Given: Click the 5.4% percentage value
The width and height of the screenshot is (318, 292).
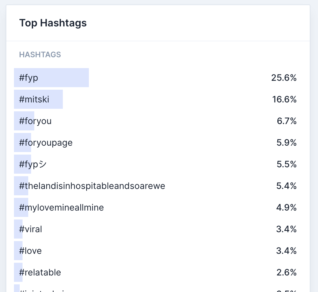Looking at the screenshot, I should pyautogui.click(x=287, y=186).
